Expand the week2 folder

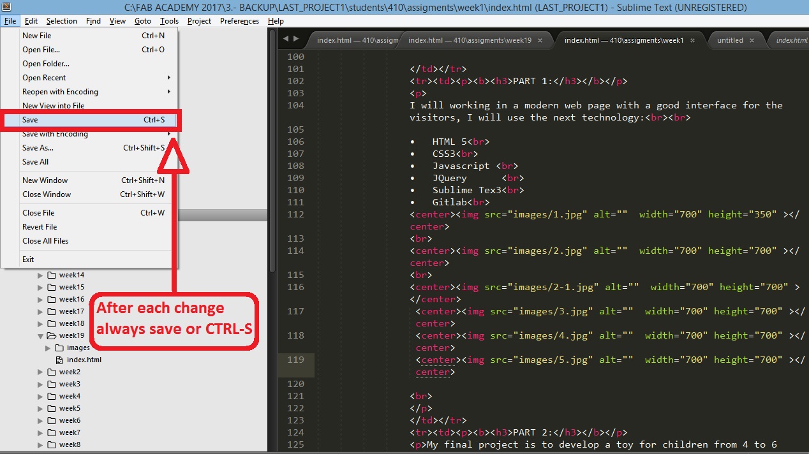[40, 372]
